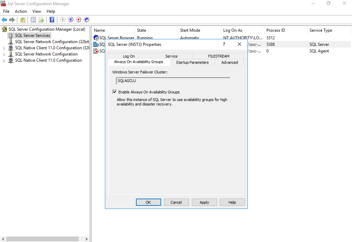Click the Export List toolbar icon
The height and width of the screenshot is (242, 352).
click(x=41, y=20)
